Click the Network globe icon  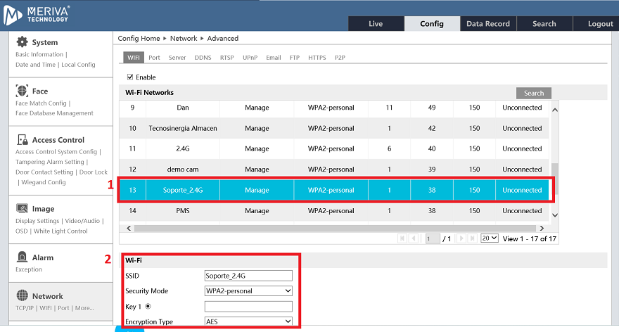coord(22,296)
